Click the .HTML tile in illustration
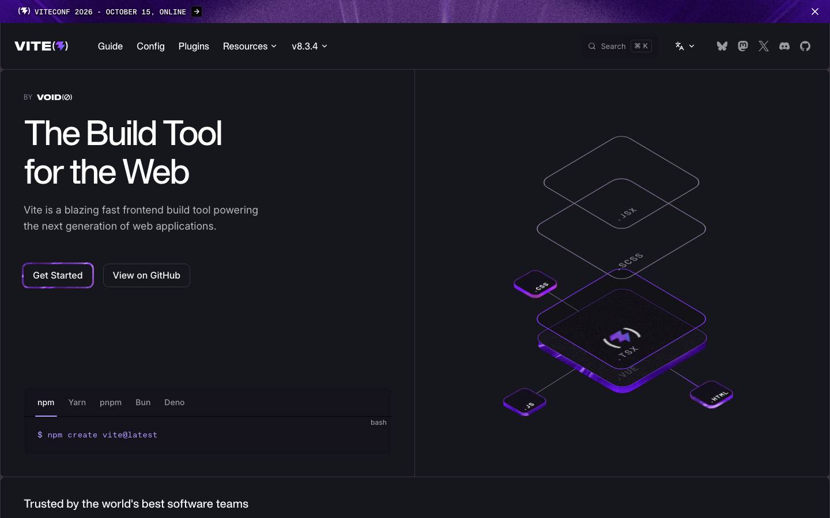 coord(712,395)
